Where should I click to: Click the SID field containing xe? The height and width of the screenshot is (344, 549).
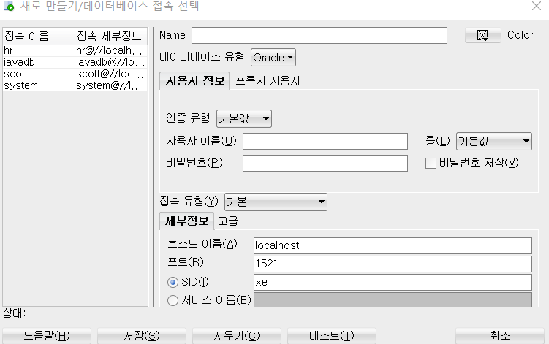(393, 282)
